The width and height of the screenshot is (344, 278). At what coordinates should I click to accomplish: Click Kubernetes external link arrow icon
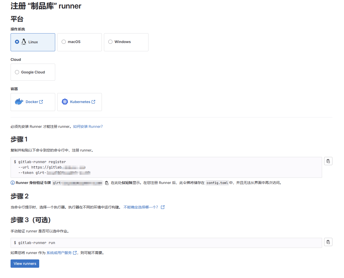[93, 102]
